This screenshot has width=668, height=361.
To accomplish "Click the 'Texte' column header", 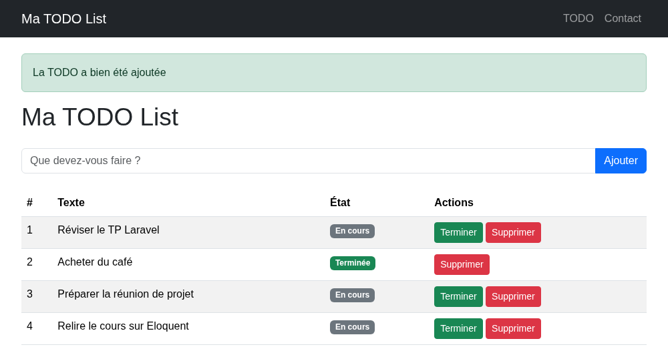I will pos(71,203).
